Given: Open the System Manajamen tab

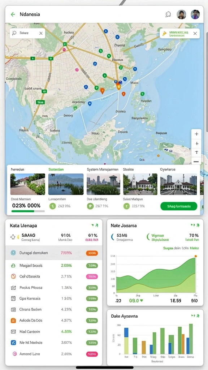Looking at the screenshot, I should 103,169.
